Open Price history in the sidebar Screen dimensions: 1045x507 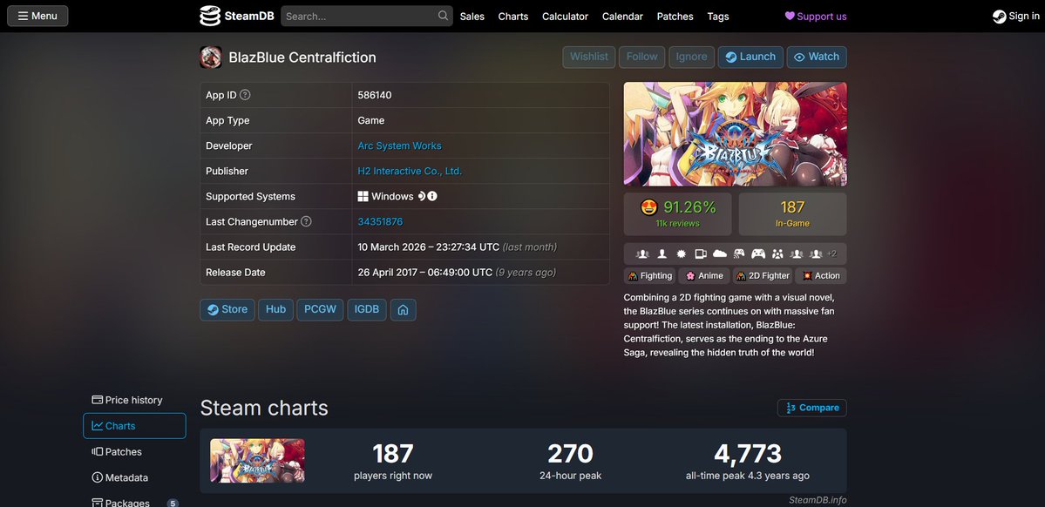click(x=134, y=400)
